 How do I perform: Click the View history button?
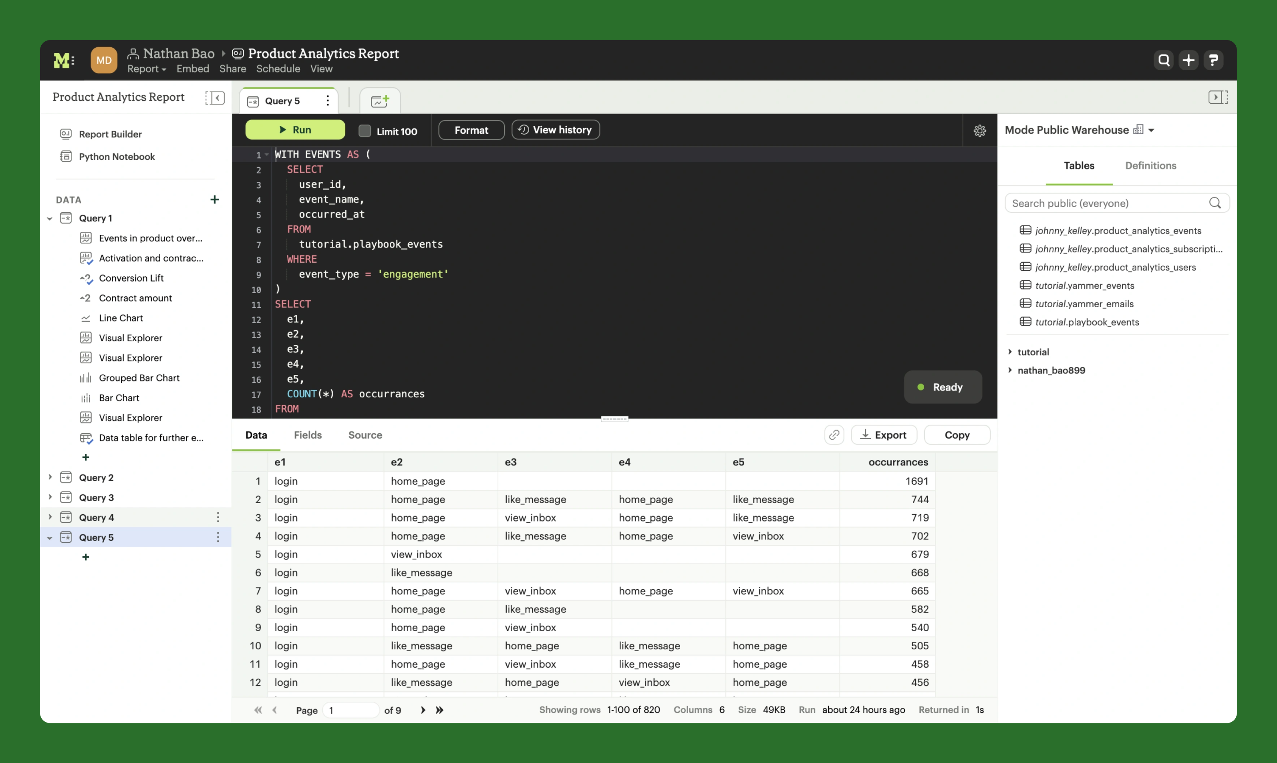[555, 130]
